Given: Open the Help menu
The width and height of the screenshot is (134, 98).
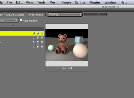Looking at the screenshot, I should (124, 2).
